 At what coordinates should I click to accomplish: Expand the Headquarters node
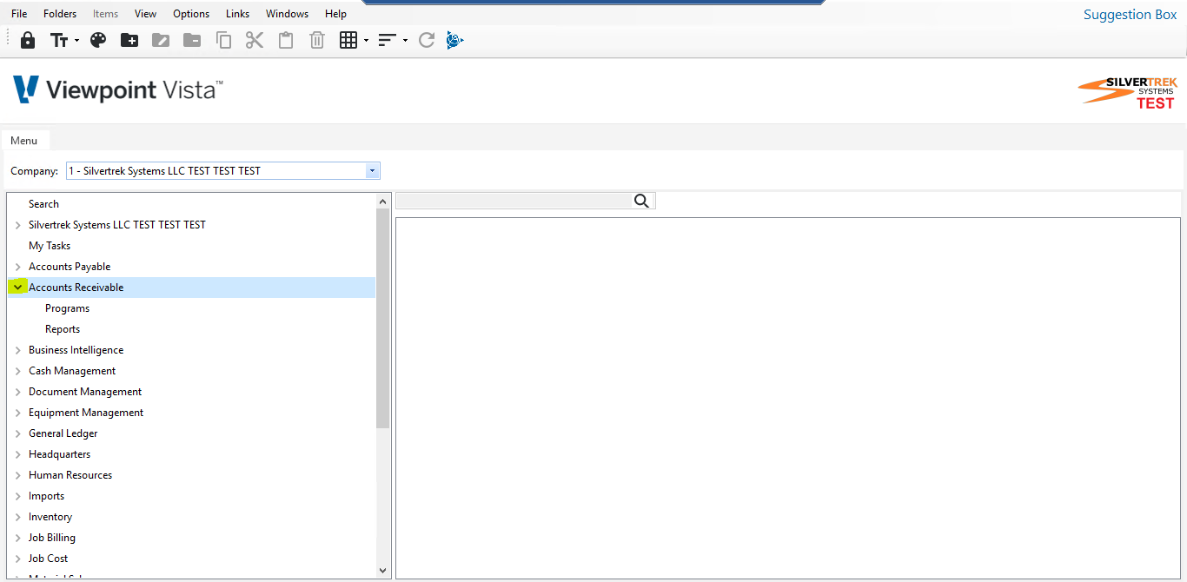(x=17, y=454)
